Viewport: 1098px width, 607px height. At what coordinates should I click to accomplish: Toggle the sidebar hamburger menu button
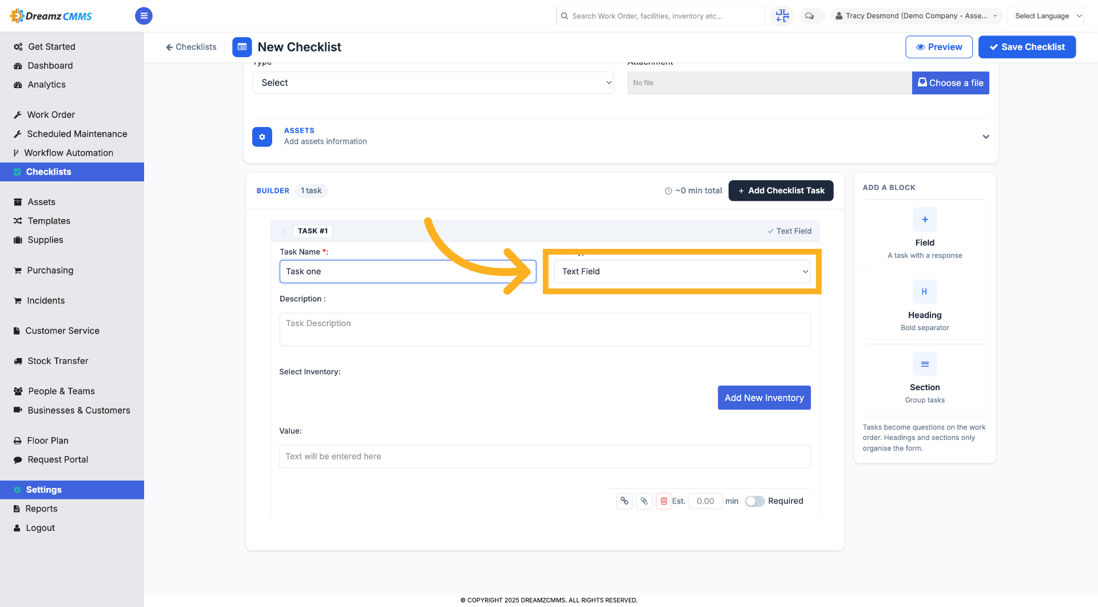tap(144, 16)
